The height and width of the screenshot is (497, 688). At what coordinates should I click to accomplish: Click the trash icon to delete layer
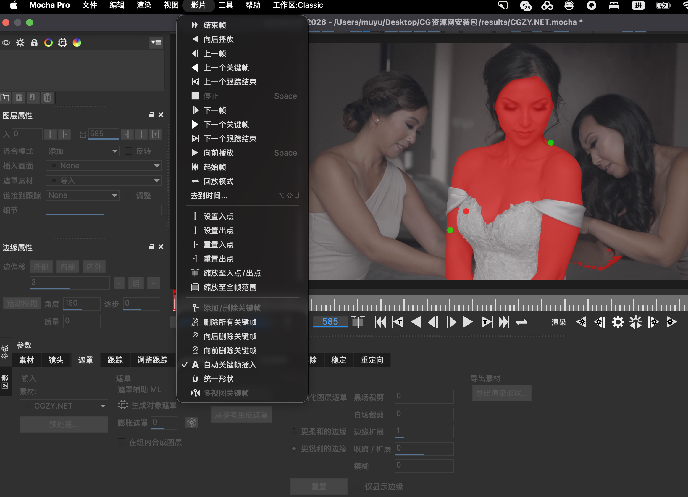[47, 97]
